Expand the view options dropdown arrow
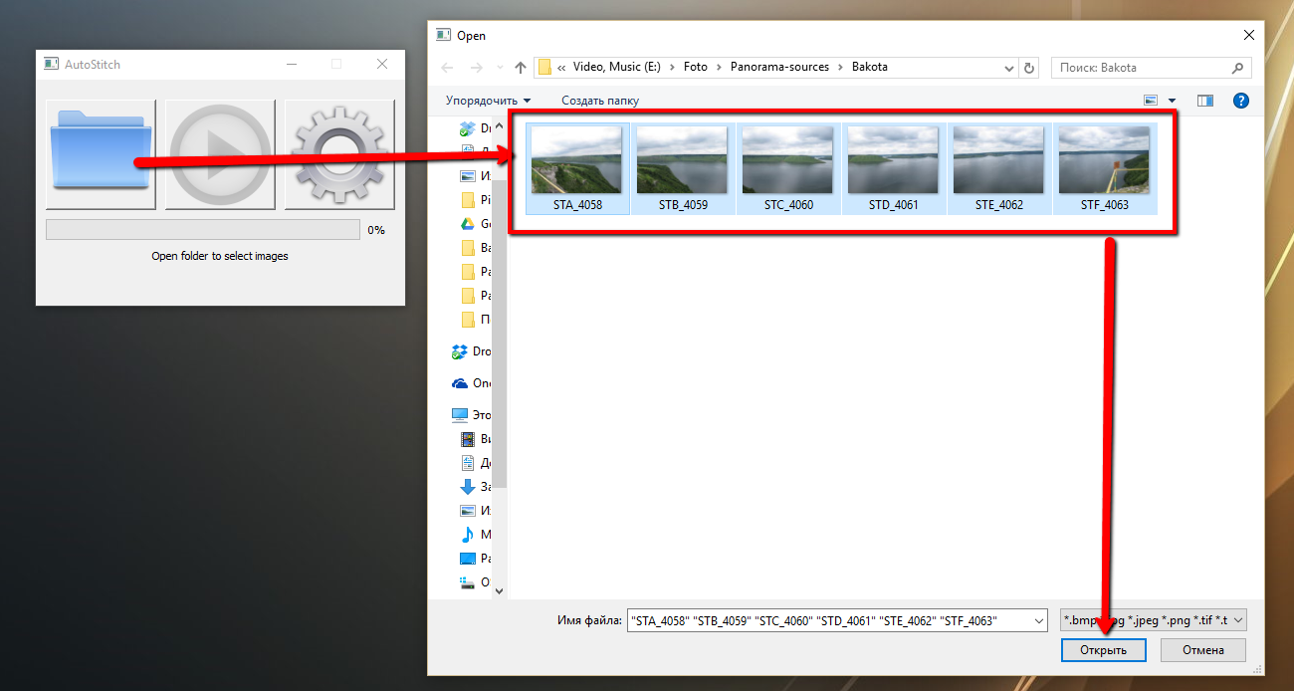The image size is (1294, 691). (x=1172, y=101)
